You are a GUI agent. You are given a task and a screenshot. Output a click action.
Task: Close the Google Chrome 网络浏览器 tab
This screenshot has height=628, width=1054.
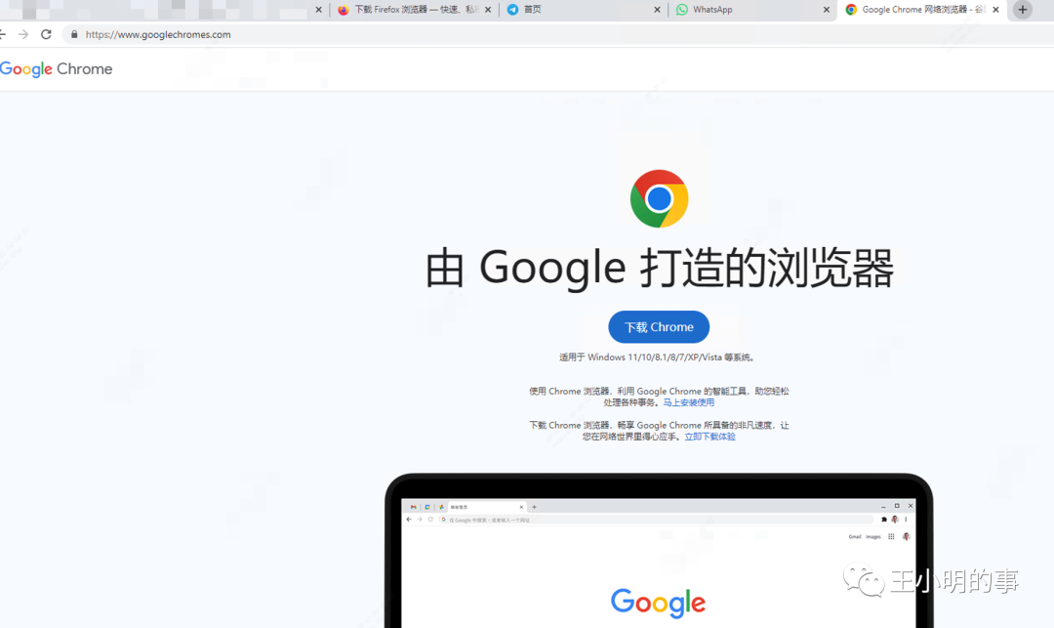click(995, 10)
